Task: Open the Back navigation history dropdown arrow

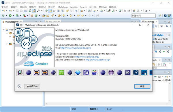Action: click(x=86, y=16)
